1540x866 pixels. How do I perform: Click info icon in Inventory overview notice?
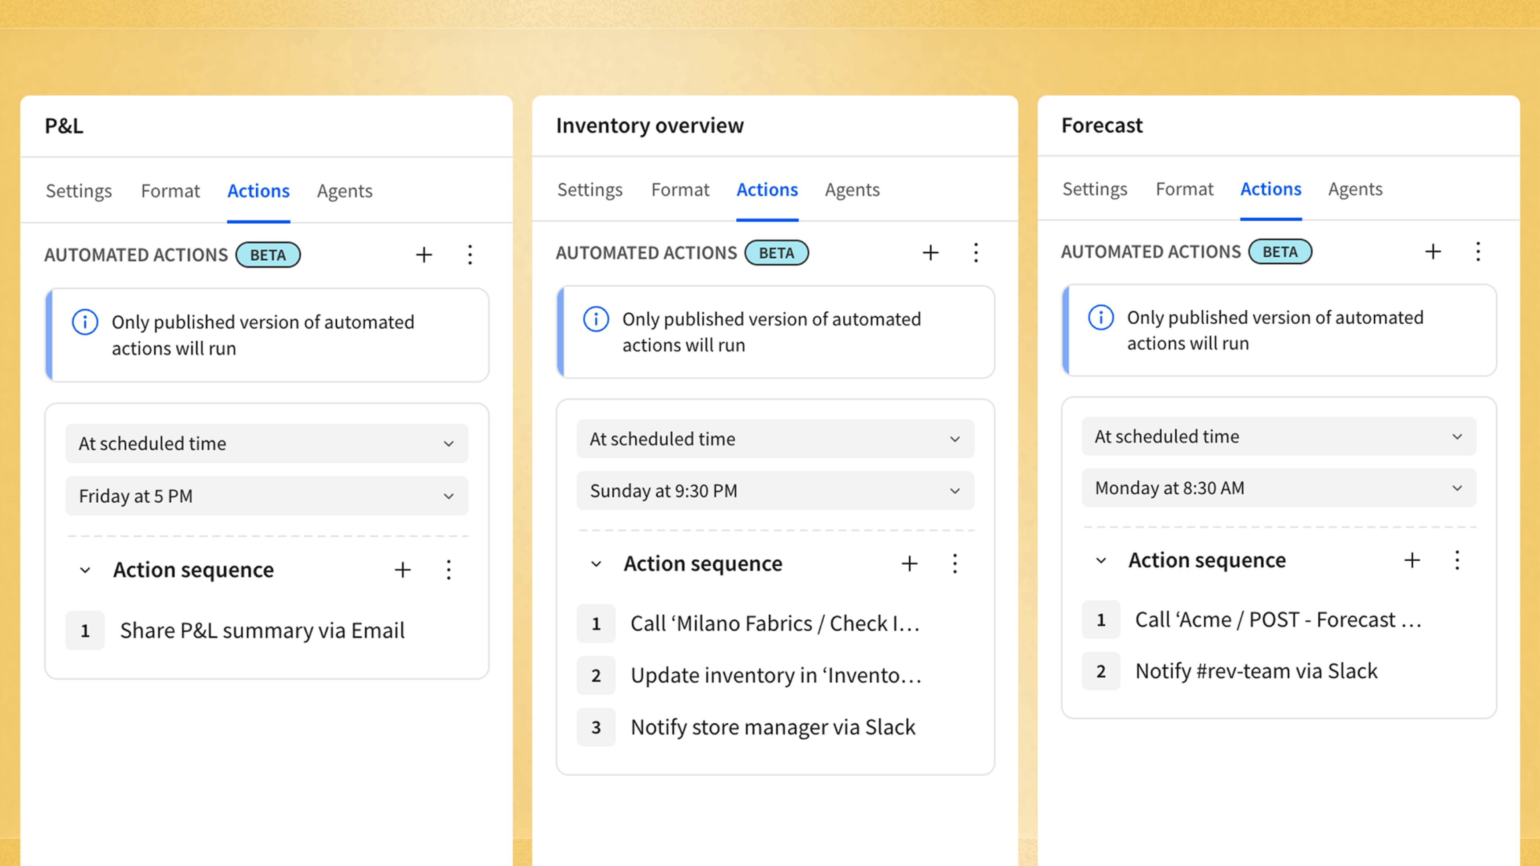click(x=596, y=319)
